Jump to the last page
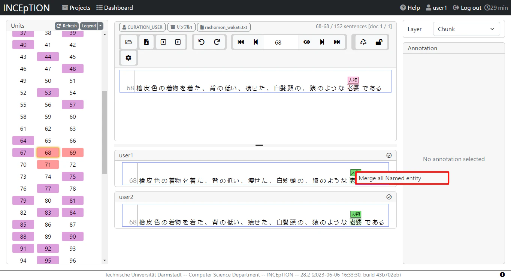 [337, 42]
